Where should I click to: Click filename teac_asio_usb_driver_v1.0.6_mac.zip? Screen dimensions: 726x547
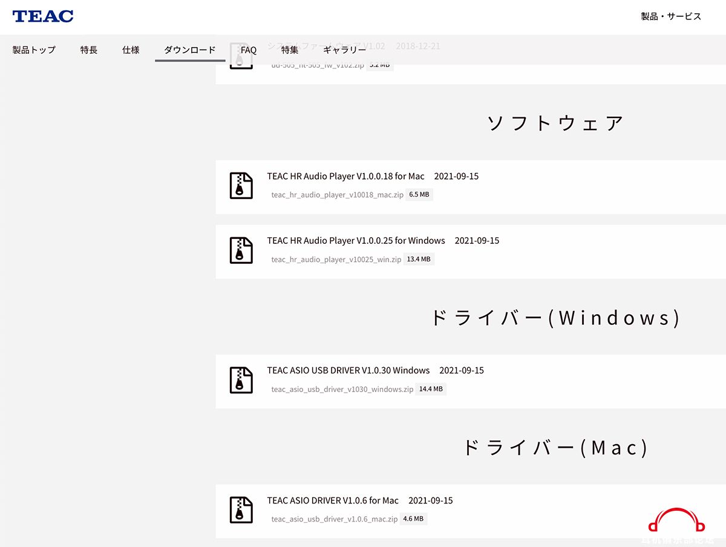[334, 519]
